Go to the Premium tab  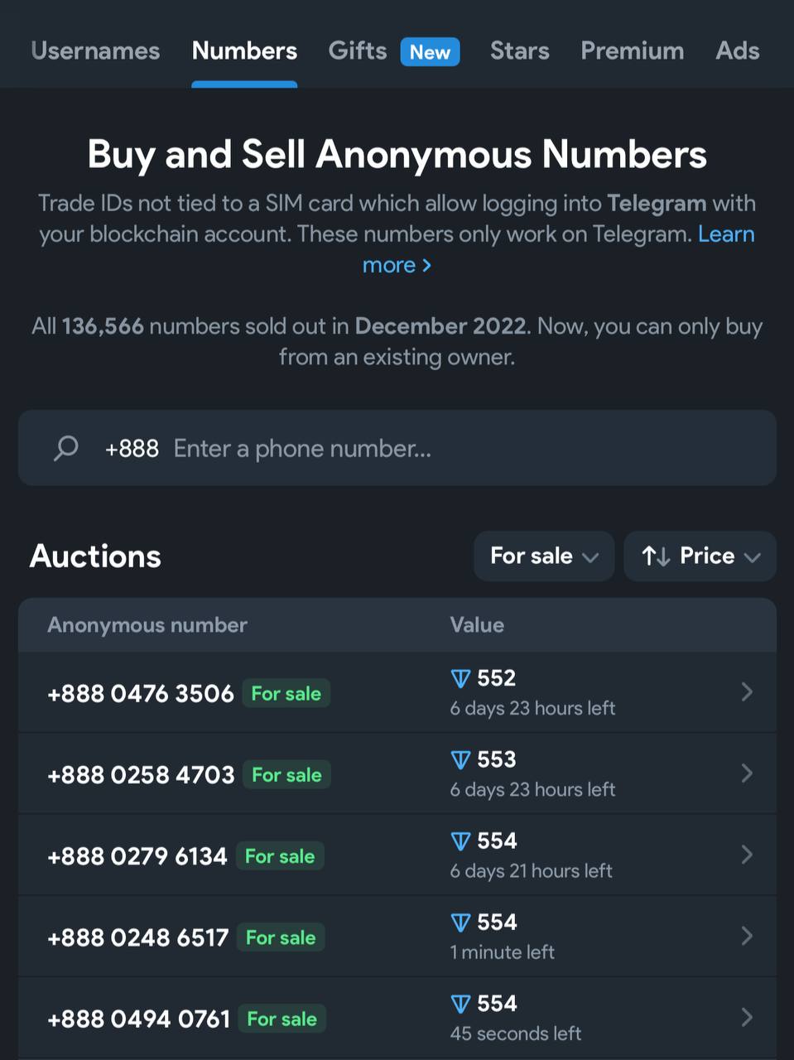(x=633, y=51)
